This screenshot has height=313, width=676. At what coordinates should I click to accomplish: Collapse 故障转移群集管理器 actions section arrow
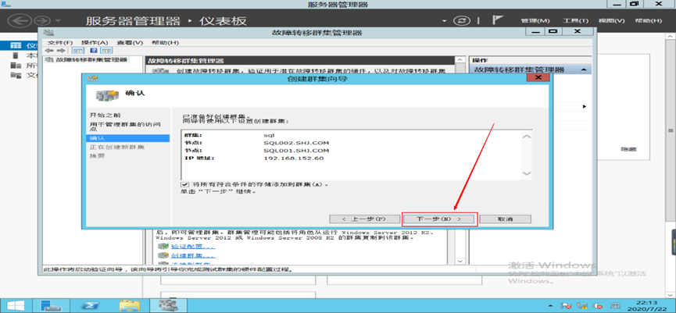click(583, 69)
